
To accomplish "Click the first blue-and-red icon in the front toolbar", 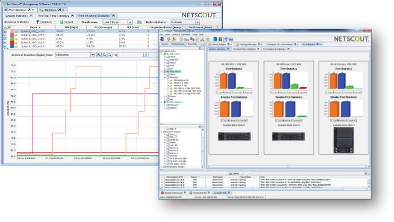I will pyautogui.click(x=162, y=39).
